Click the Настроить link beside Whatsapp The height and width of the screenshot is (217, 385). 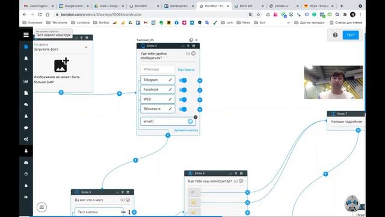pos(186,70)
